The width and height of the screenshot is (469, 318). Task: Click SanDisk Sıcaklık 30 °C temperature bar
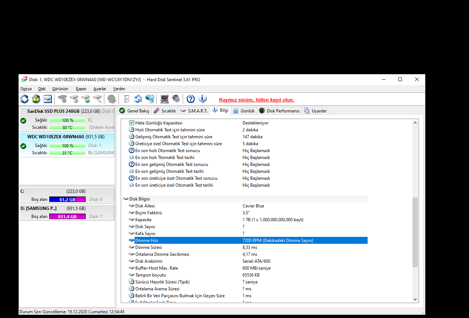pos(67,127)
